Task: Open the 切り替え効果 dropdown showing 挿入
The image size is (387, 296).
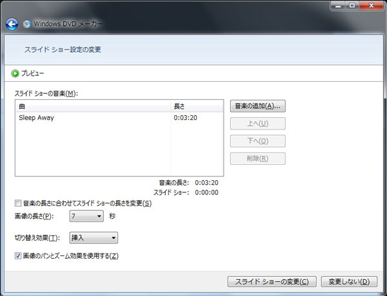Action: (94, 238)
